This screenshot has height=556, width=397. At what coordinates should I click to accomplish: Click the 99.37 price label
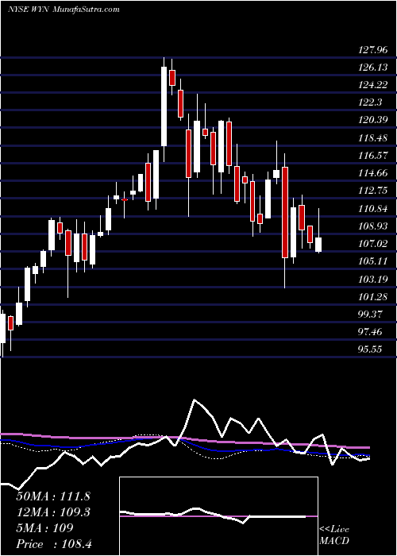tap(371, 315)
